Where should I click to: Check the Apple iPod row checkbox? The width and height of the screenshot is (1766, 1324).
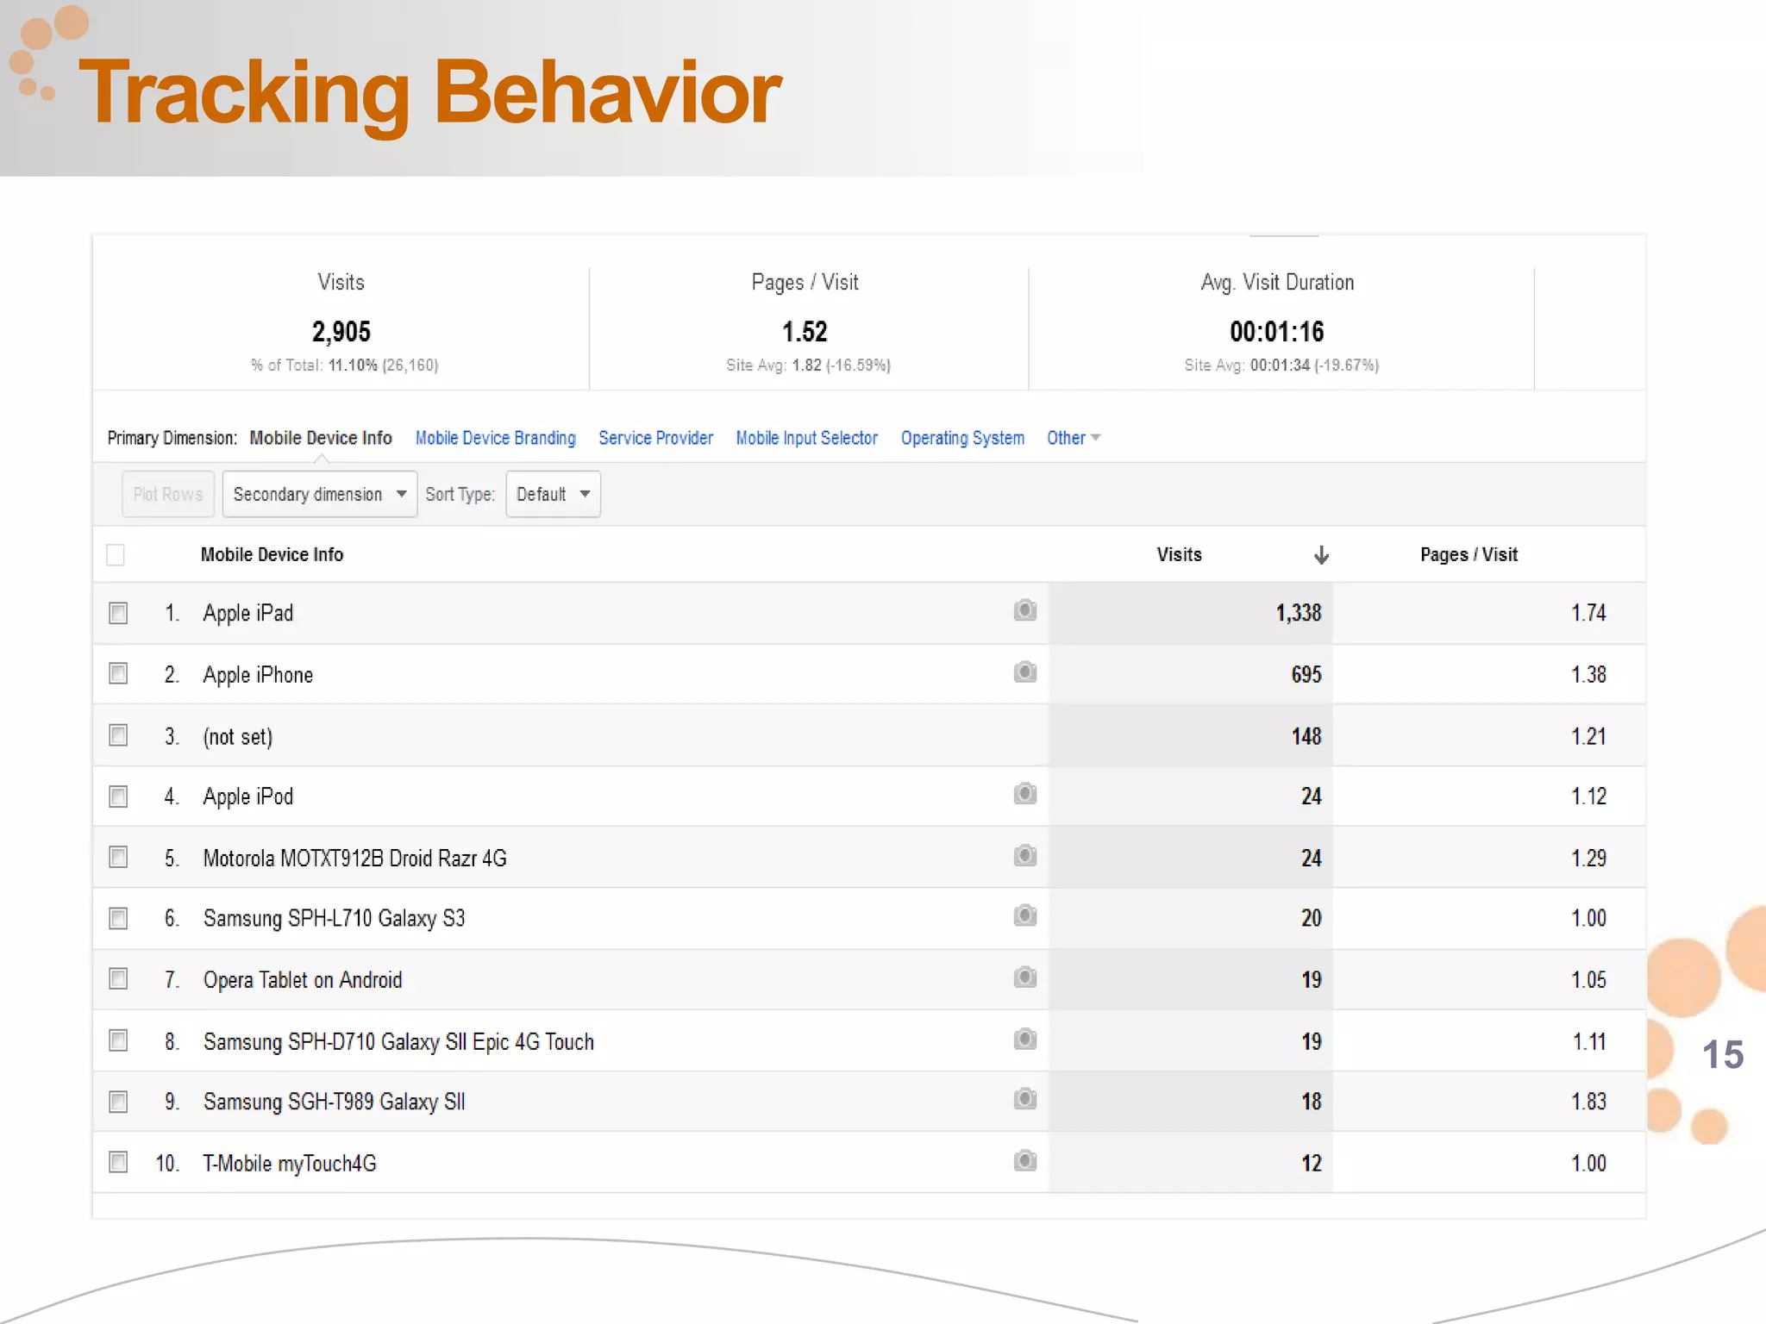pos(118,796)
